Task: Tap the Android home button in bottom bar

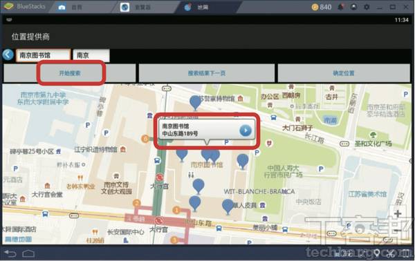Action: (x=28, y=254)
